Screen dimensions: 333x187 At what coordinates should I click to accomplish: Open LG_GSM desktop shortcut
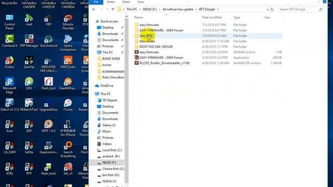9,148
